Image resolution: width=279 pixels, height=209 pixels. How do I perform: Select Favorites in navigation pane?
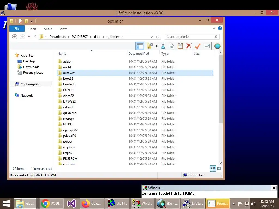tap(27, 56)
